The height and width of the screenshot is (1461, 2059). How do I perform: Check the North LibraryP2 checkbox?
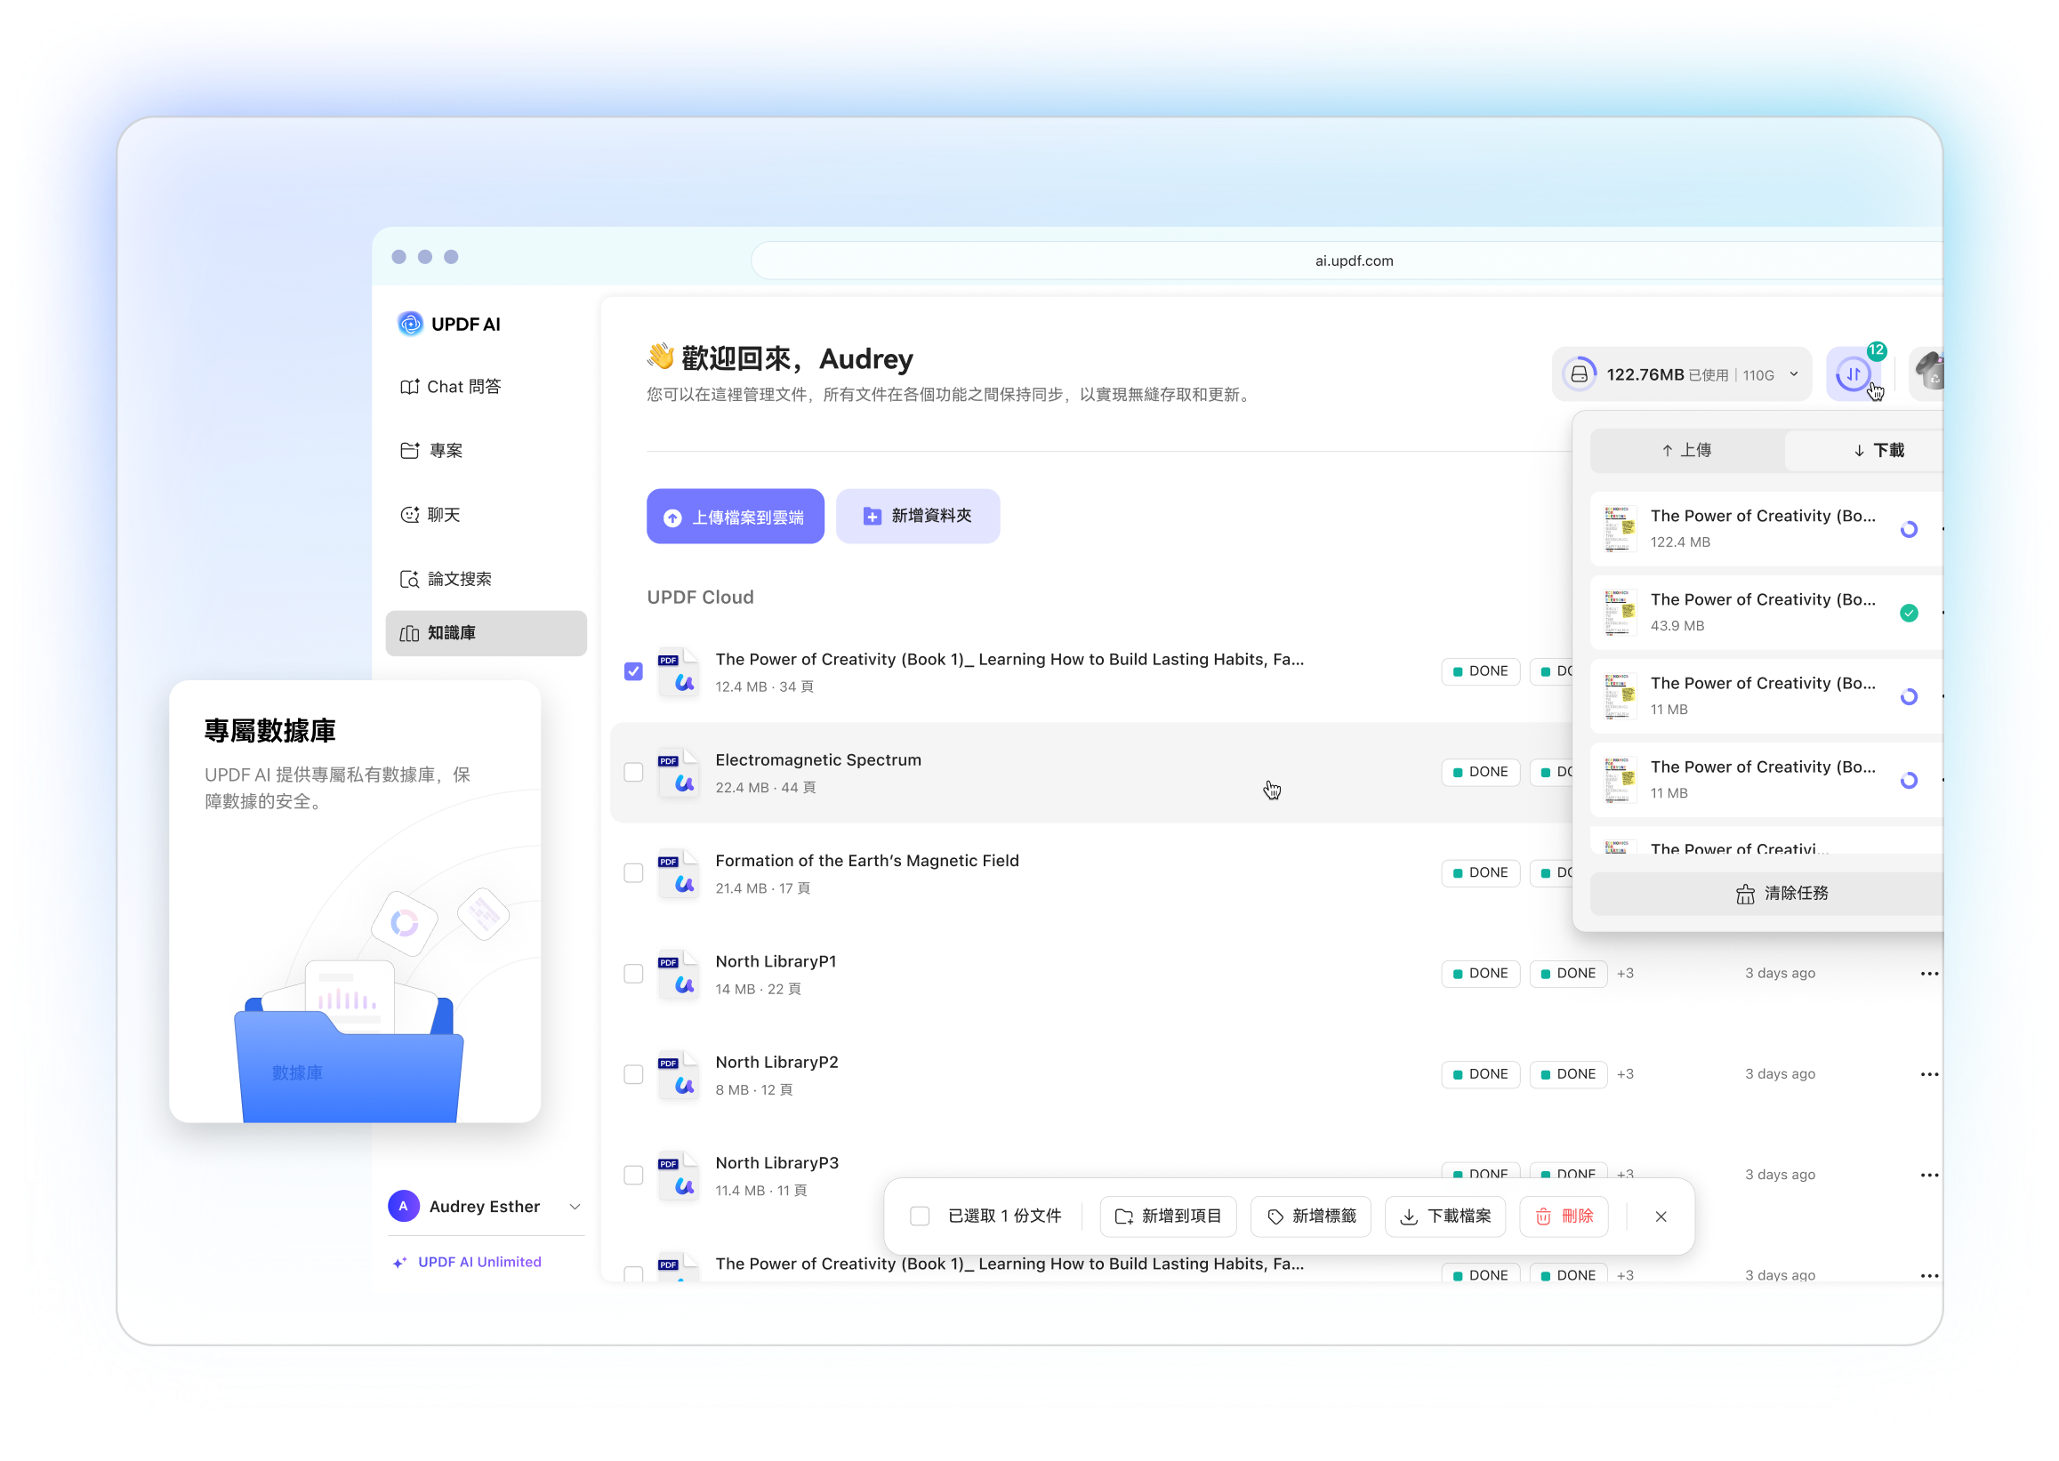(633, 1074)
